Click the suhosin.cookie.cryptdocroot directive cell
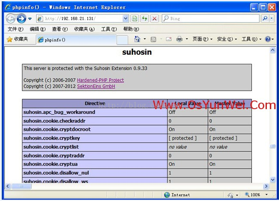 [x=95, y=129]
